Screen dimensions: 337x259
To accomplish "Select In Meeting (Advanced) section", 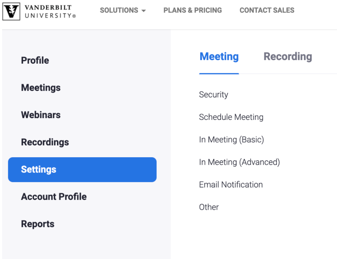I will [x=239, y=162].
